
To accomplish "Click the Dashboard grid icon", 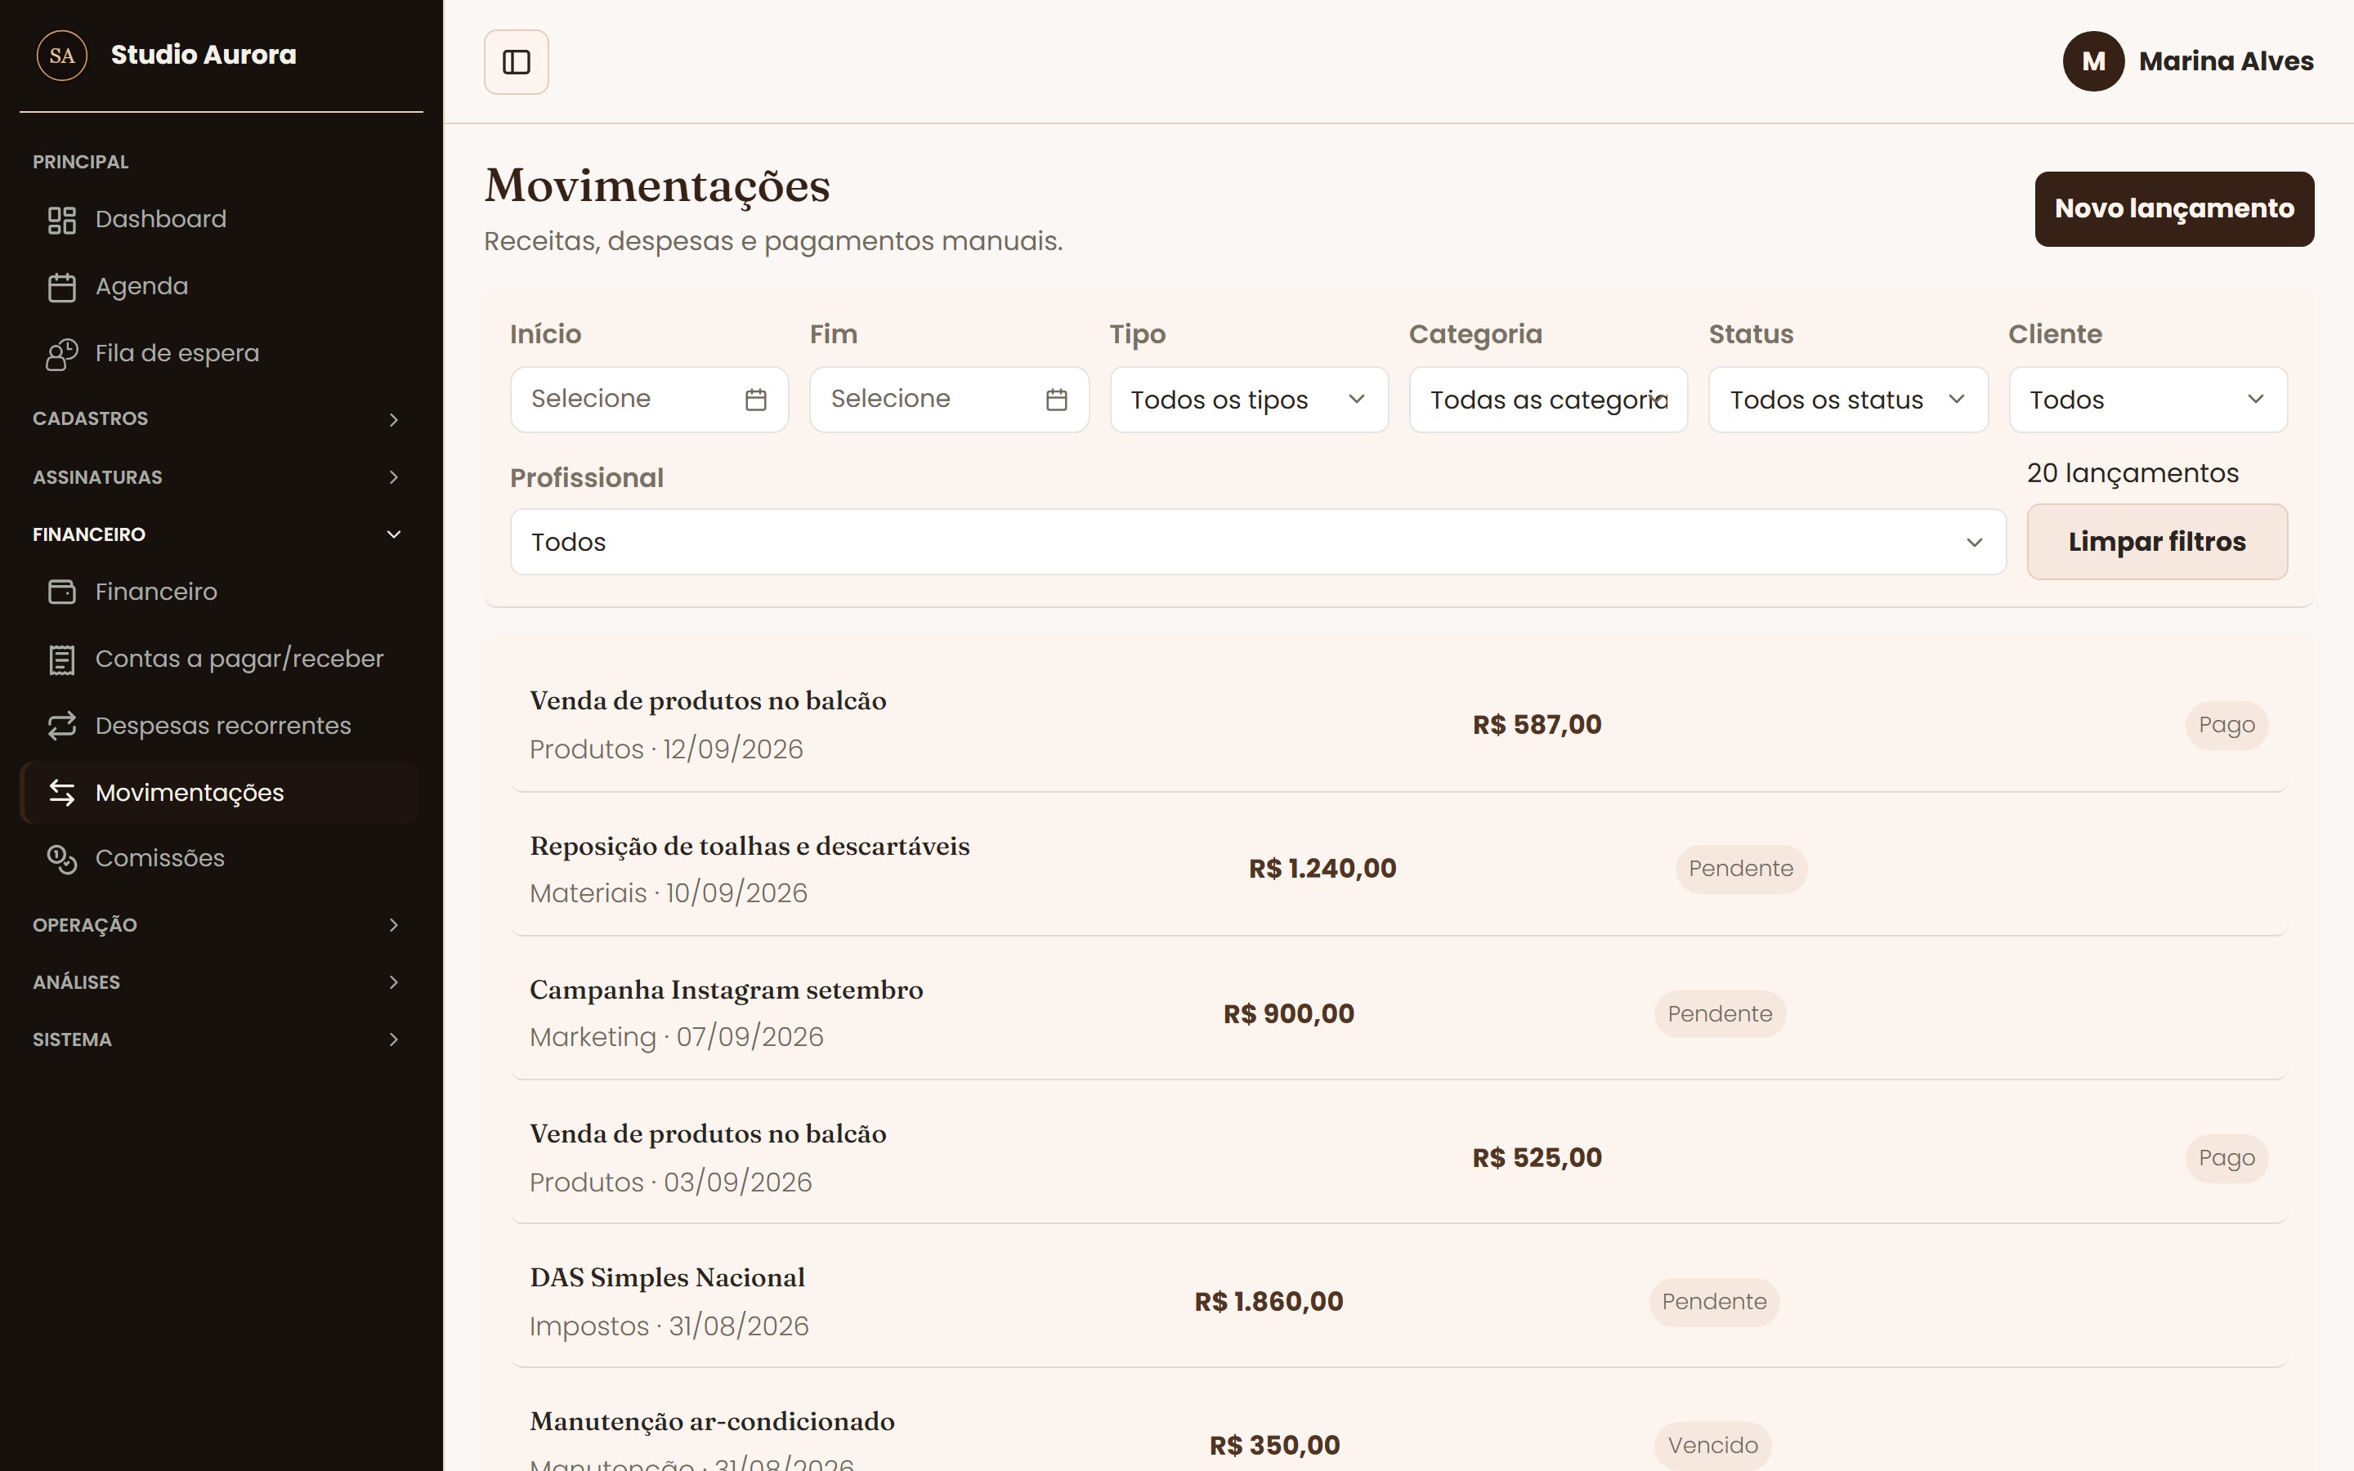I will coord(62,220).
